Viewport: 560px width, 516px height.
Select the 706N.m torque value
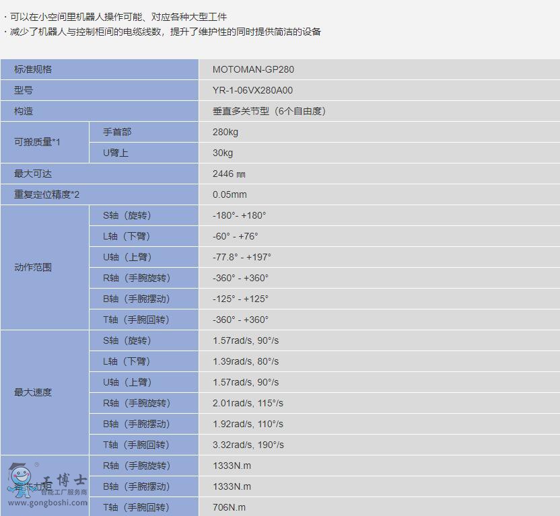pos(229,507)
